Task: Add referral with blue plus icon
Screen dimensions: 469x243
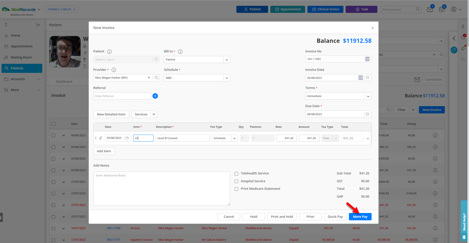Action: click(155, 96)
